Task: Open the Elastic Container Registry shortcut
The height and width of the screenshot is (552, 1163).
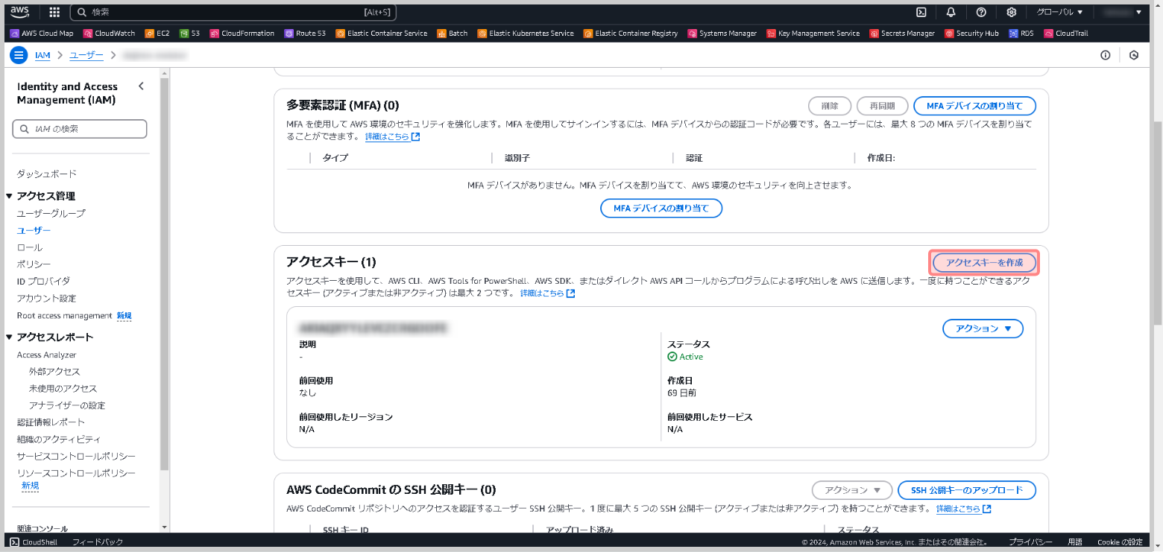Action: 631,34
